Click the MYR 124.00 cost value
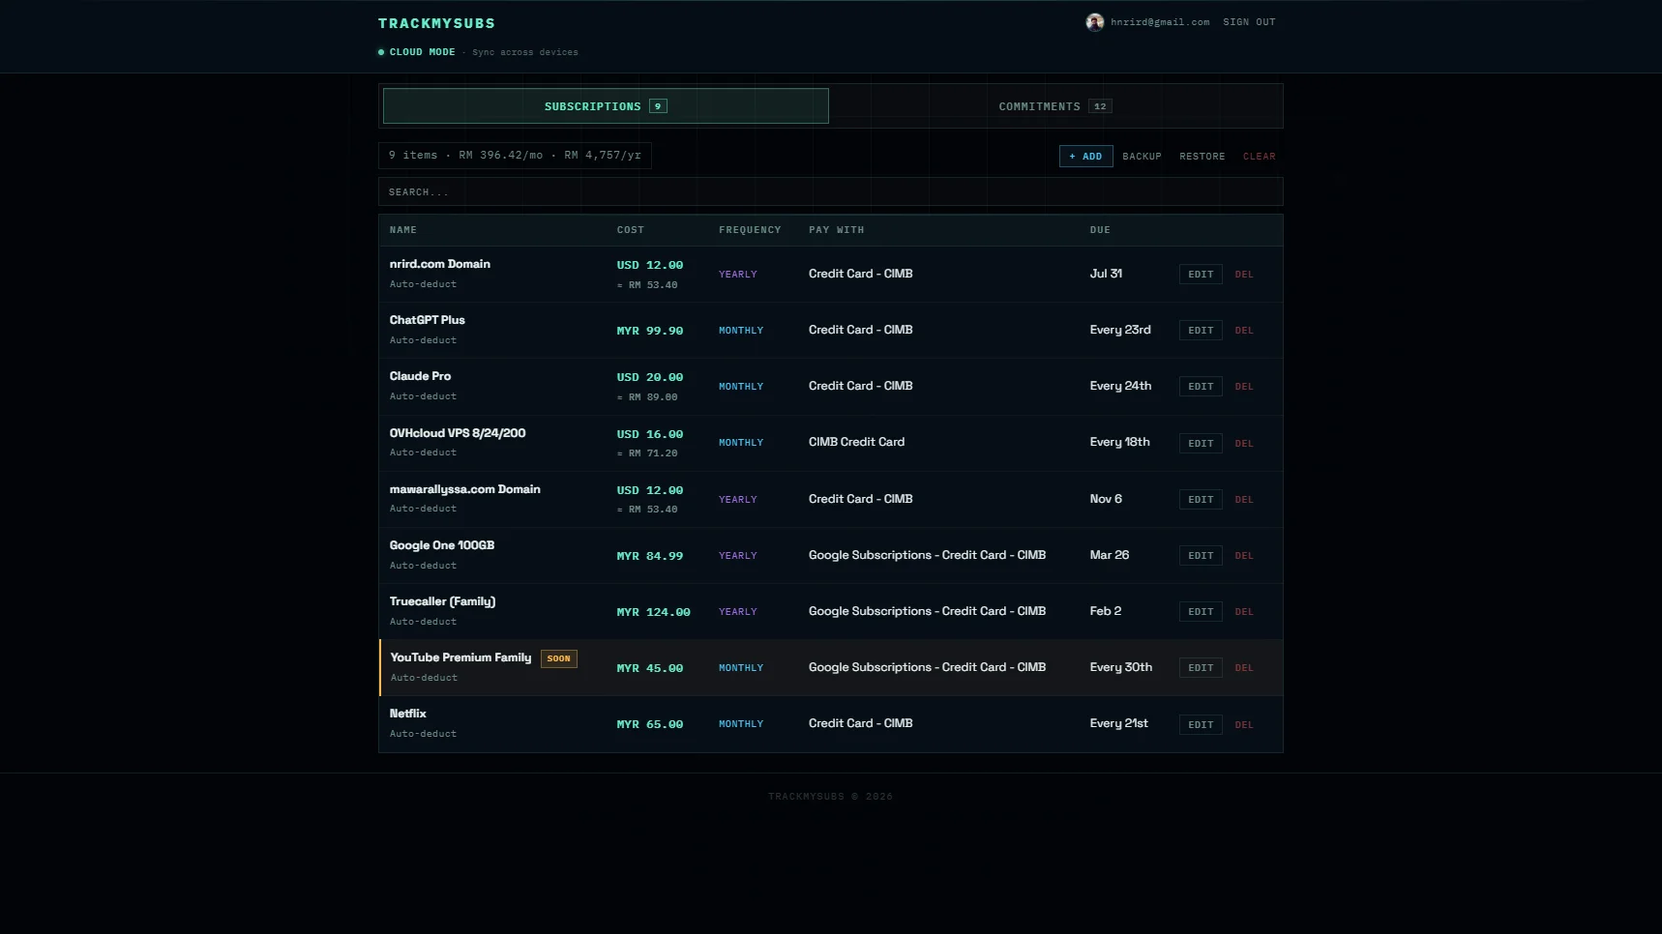Image resolution: width=1662 pixels, height=934 pixels. tap(654, 612)
